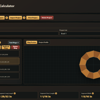
Task: Switch to the Project Profile tab
Action: [43, 42]
